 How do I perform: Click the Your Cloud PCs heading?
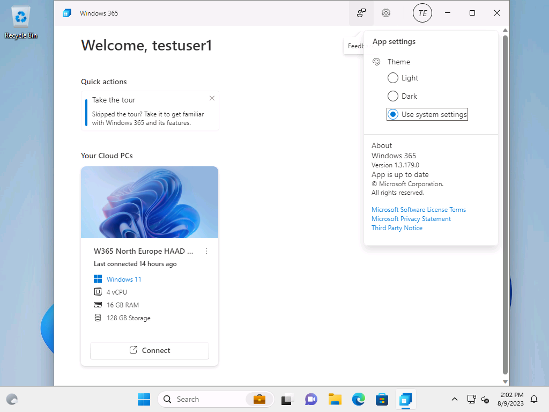coord(107,156)
